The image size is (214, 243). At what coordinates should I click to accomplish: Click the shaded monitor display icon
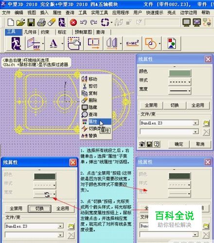pos(197,22)
